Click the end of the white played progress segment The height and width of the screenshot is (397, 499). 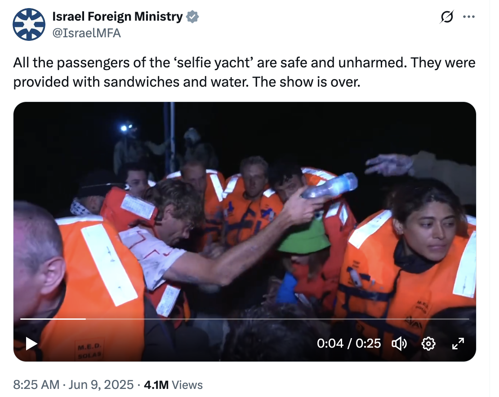pos(85,318)
